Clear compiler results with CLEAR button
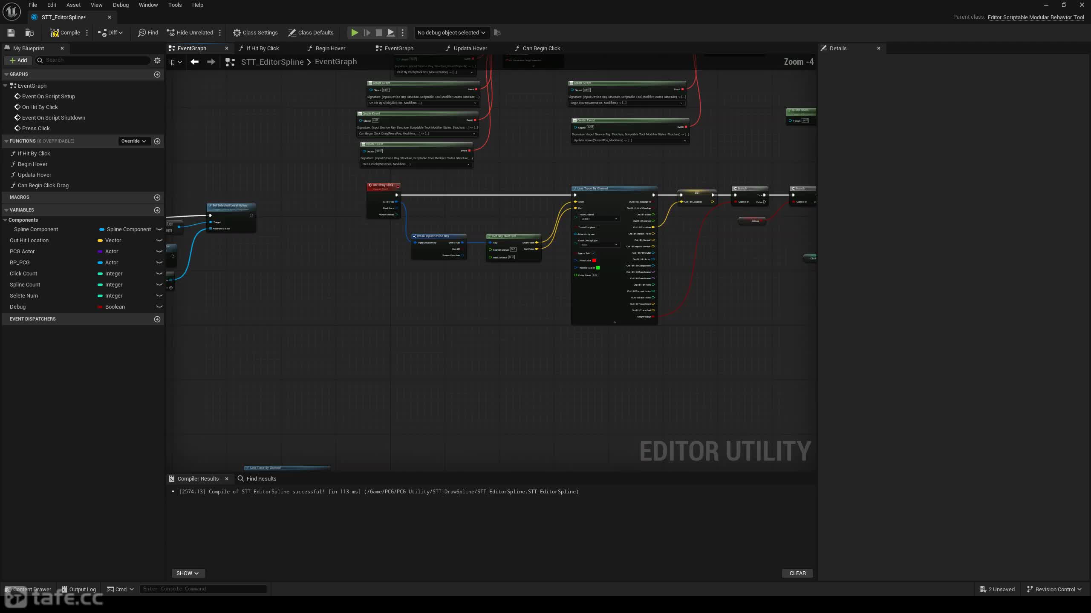The height and width of the screenshot is (613, 1091). 797,573
